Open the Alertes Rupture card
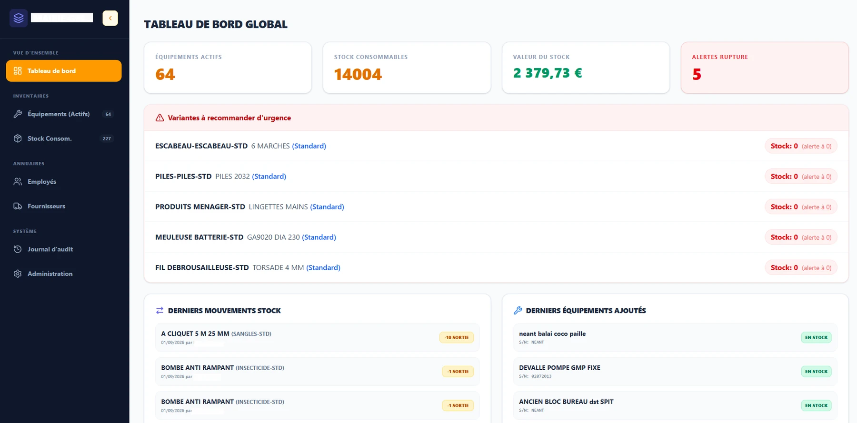The image size is (857, 423). (x=765, y=68)
